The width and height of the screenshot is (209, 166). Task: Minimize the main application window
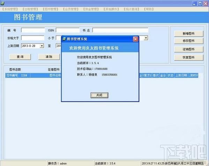coord(194,3)
